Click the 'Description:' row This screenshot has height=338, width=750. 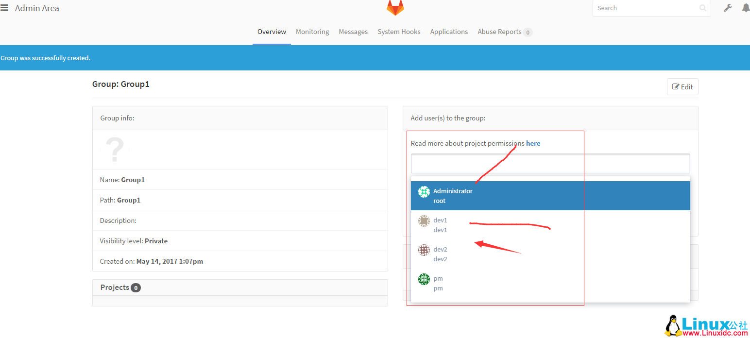click(240, 220)
